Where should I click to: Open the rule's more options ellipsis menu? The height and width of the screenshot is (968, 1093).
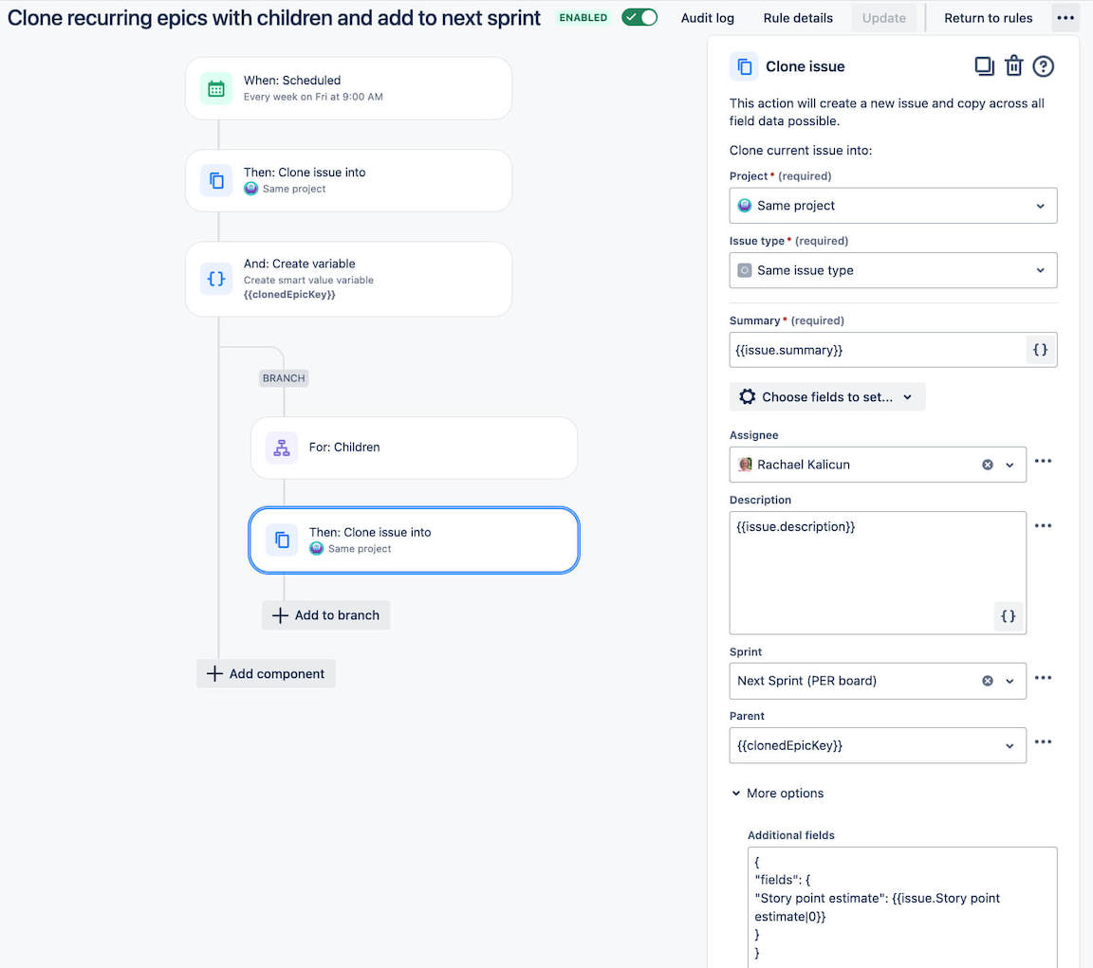[x=1065, y=18]
